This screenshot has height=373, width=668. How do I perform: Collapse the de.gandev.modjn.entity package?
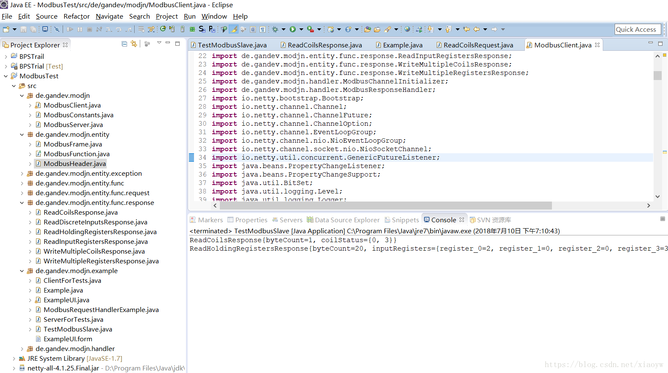[22, 135]
